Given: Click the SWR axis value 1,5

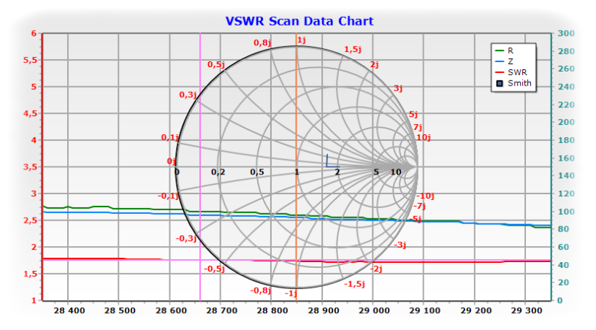Looking at the screenshot, I should (x=30, y=275).
